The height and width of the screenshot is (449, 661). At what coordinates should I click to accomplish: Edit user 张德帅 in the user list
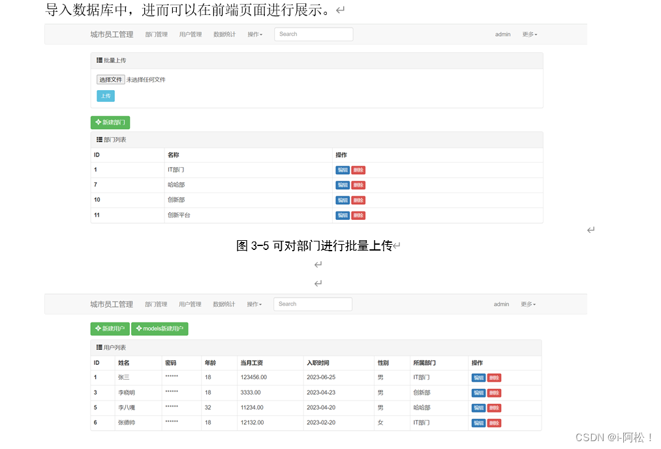(478, 423)
